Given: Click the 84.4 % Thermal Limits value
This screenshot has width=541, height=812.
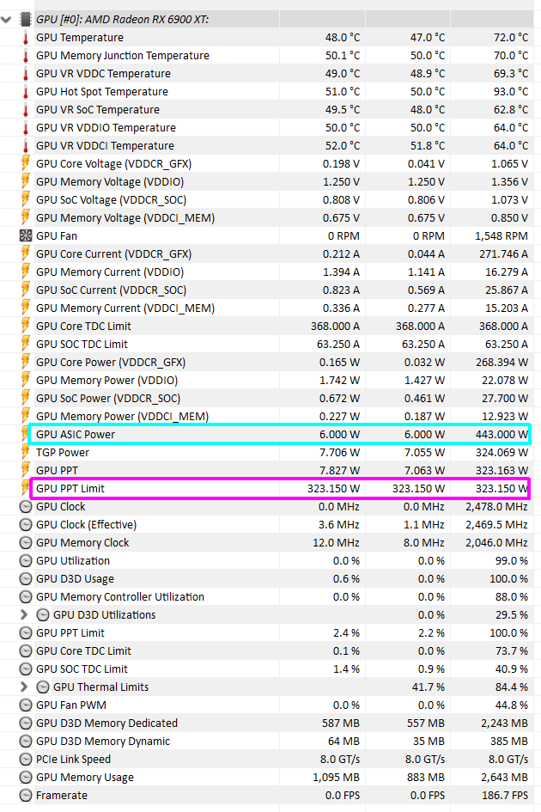Looking at the screenshot, I should [512, 687].
